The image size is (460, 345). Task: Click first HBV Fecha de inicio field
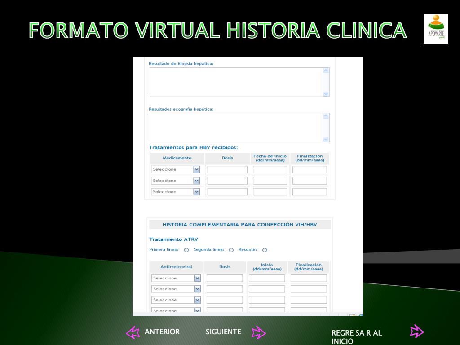tap(270, 169)
